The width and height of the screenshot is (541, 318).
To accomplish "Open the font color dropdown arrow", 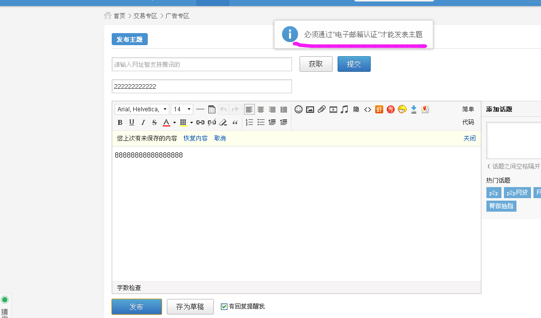I will point(174,122).
